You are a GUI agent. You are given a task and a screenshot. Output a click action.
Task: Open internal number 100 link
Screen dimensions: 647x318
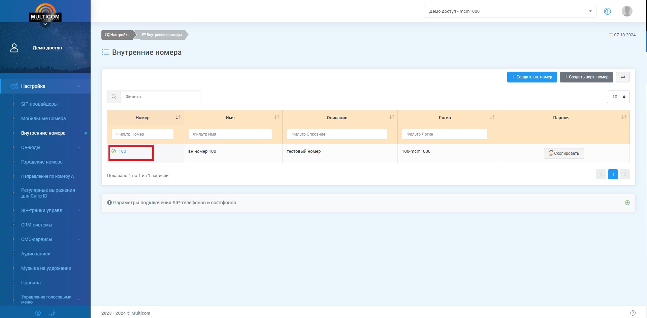(x=122, y=151)
